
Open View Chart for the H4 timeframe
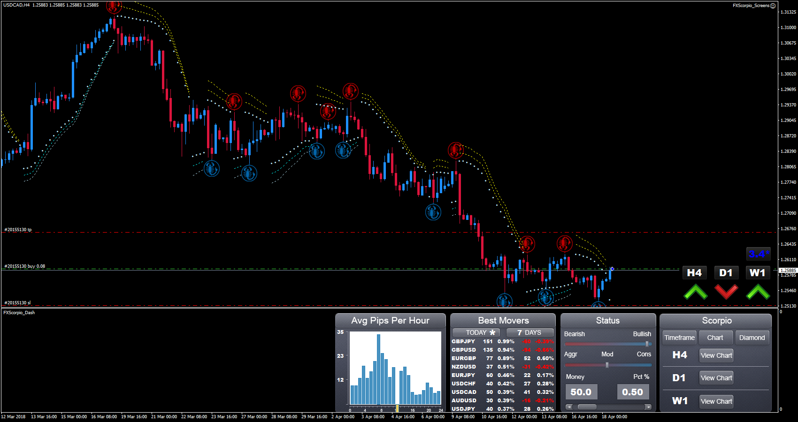coord(716,355)
